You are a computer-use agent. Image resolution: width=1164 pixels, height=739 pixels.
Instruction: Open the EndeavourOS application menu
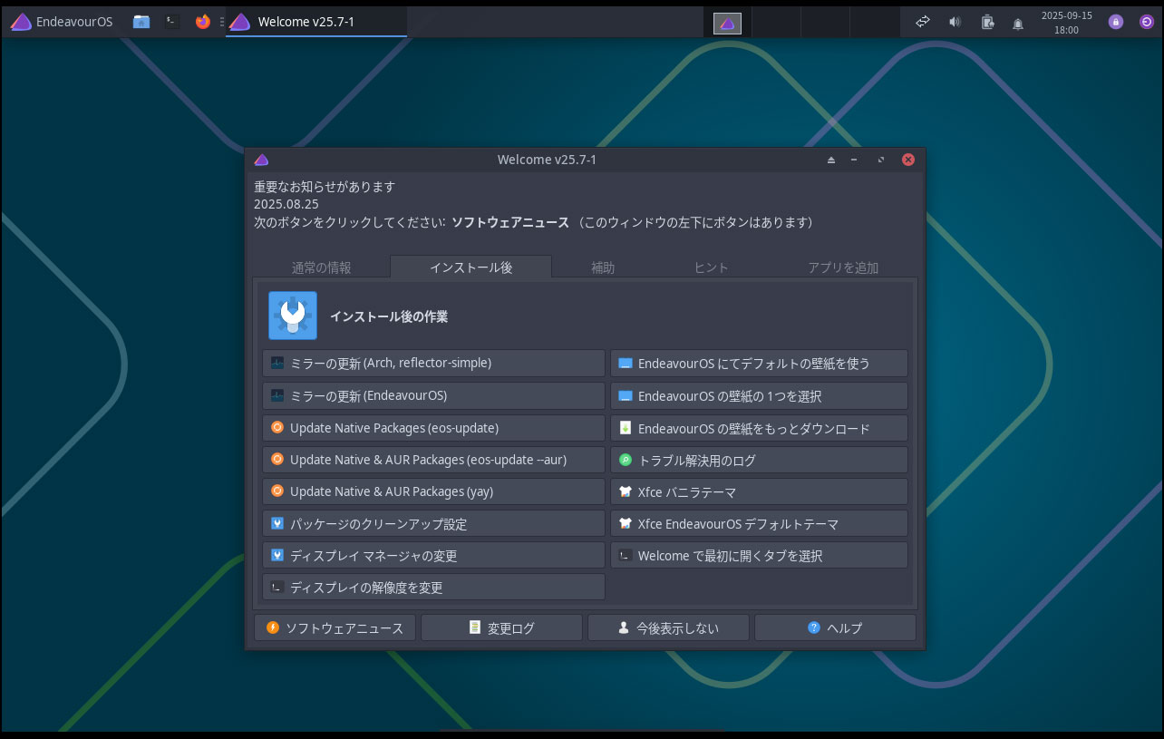pyautogui.click(x=62, y=22)
